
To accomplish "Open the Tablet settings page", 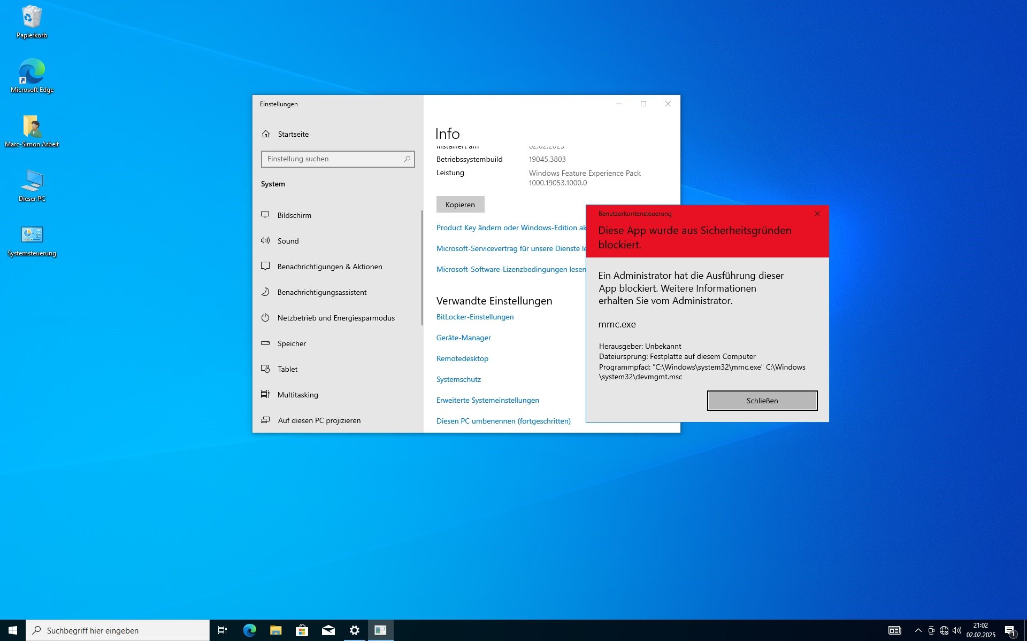I will 287,369.
